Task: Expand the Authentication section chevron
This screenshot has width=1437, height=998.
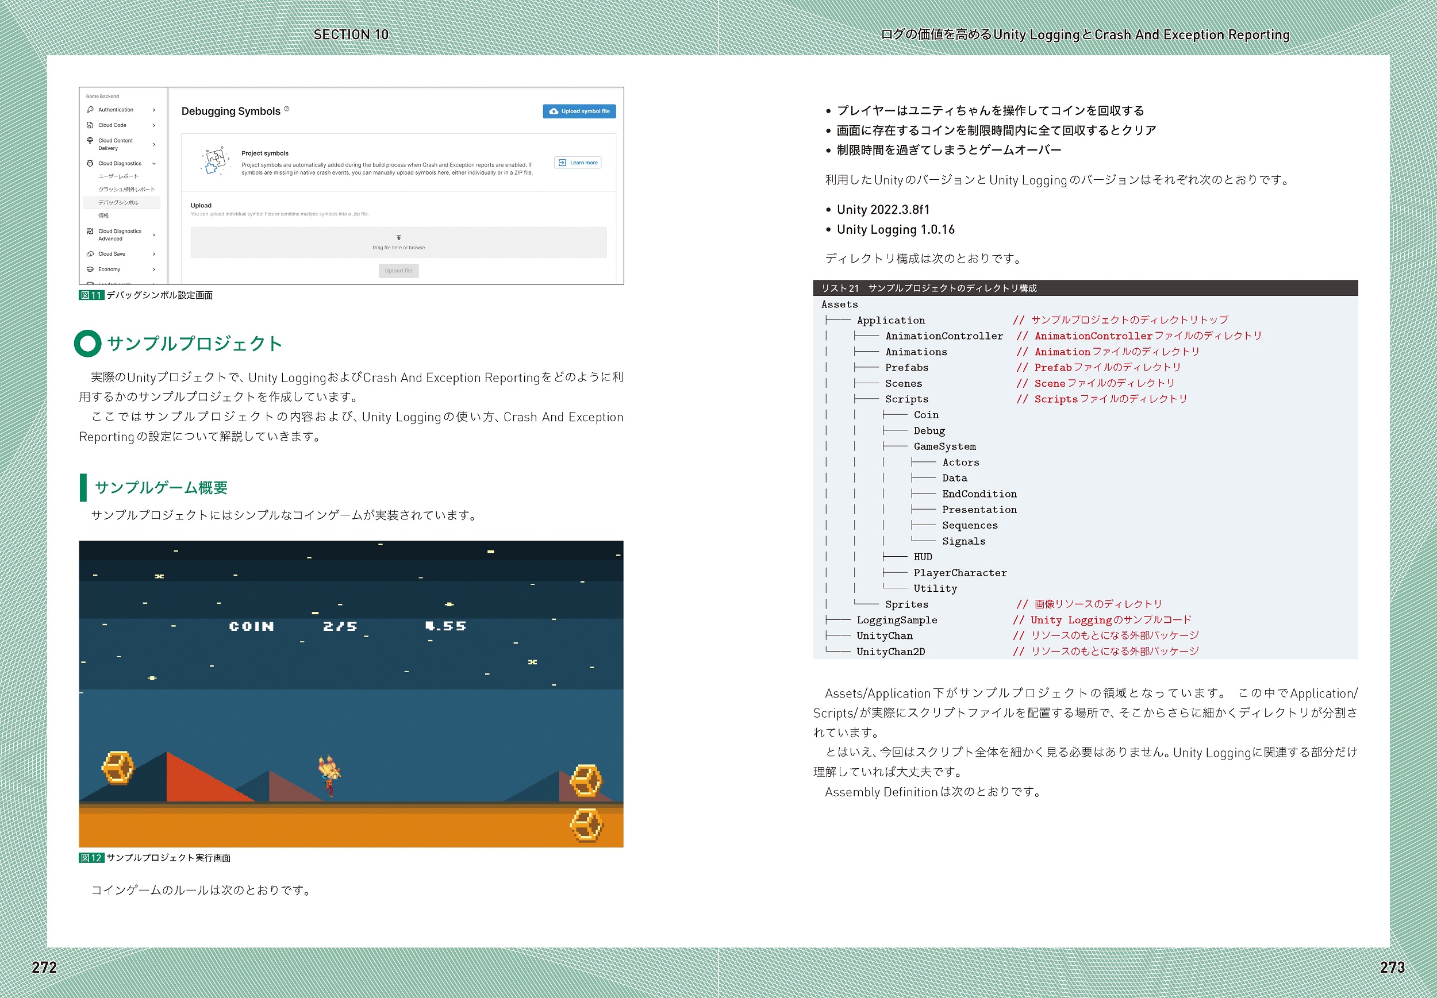Action: click(x=154, y=110)
